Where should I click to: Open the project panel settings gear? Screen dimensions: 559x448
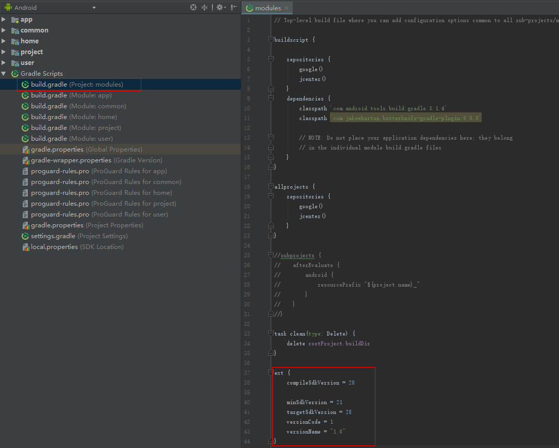[220, 7]
